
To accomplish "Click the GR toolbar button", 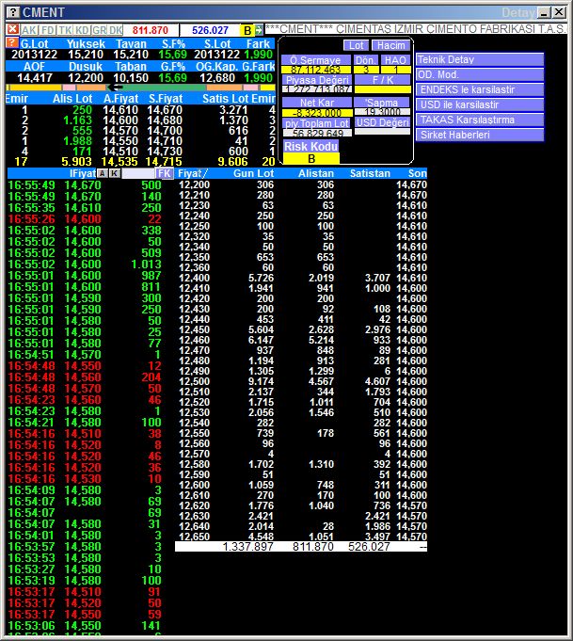I will [x=100, y=30].
